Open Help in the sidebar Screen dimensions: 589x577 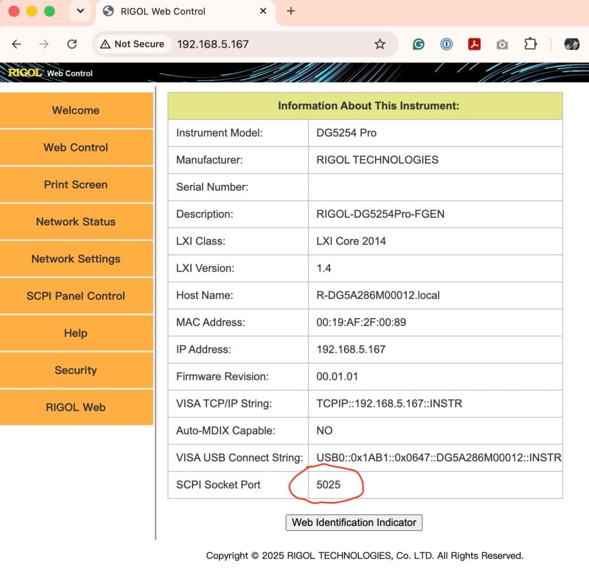77,333
